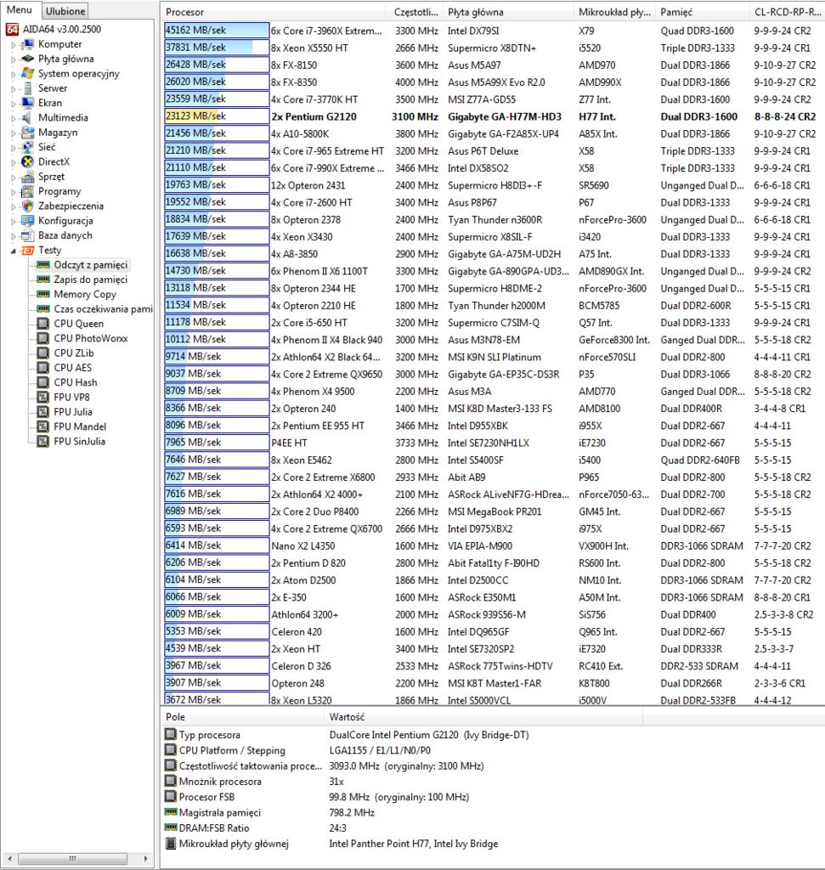Screen dimensions: 825x870
Task: Click the FPU VP8 benchmark icon
Action: pyautogui.click(x=43, y=398)
